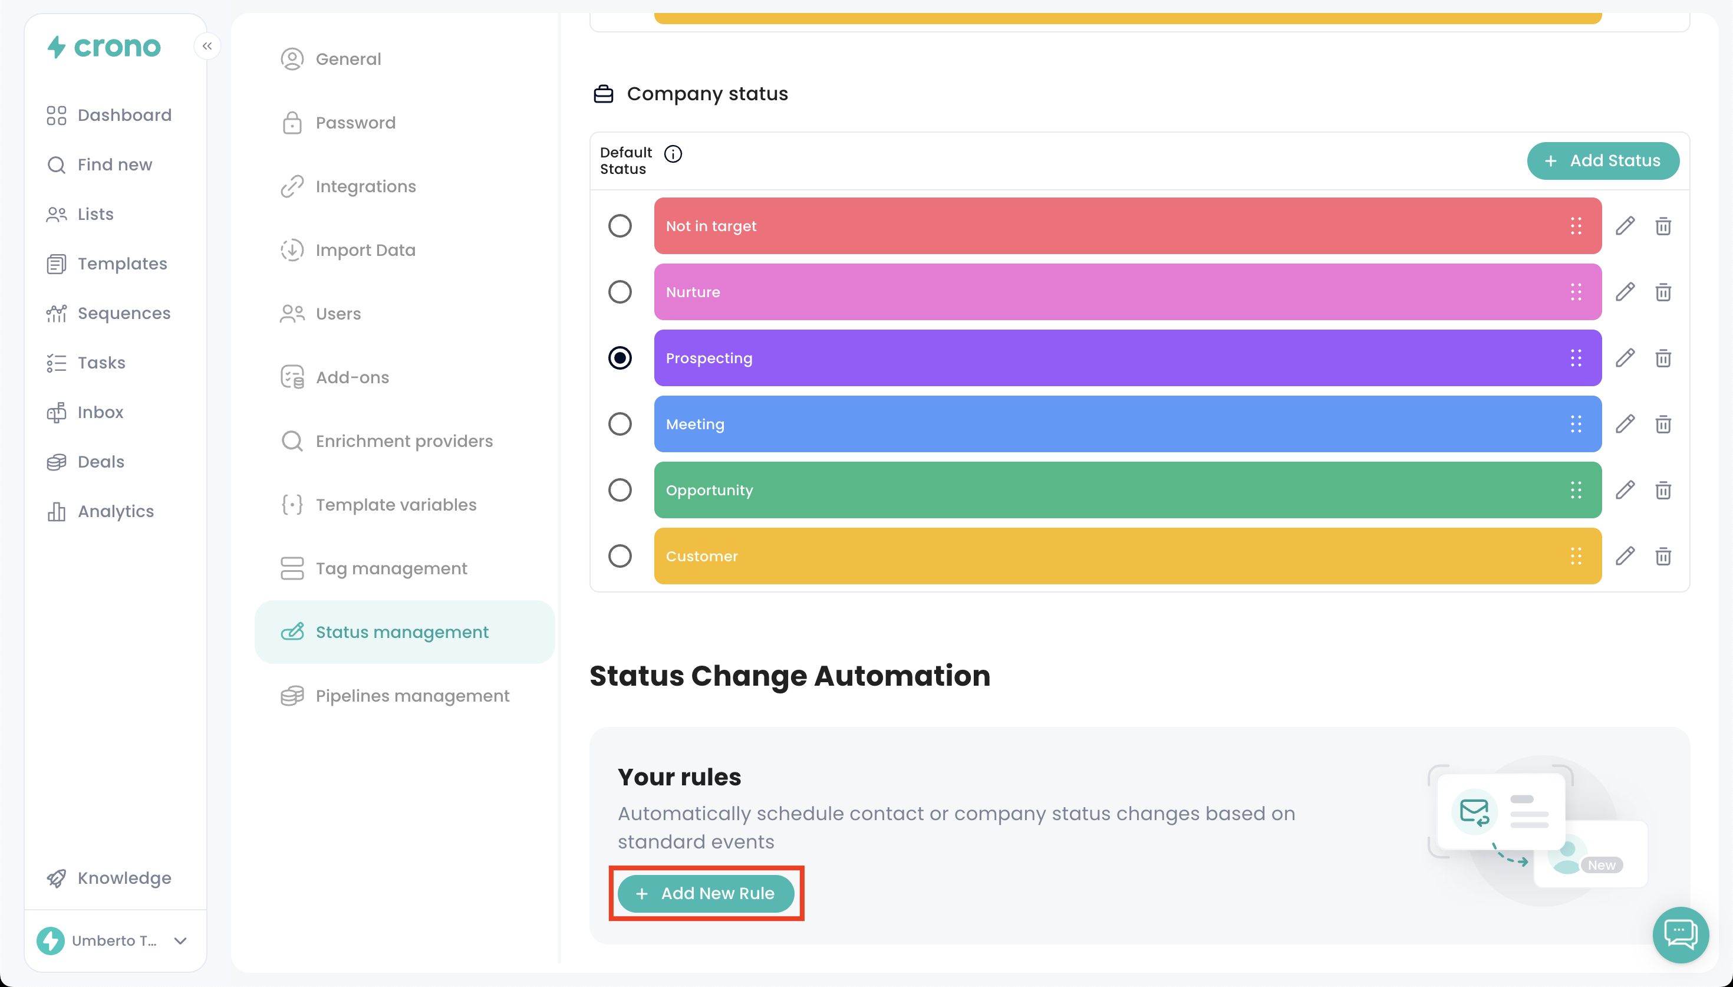This screenshot has height=987, width=1733.
Task: Set Nurture as the default status
Action: pos(619,291)
